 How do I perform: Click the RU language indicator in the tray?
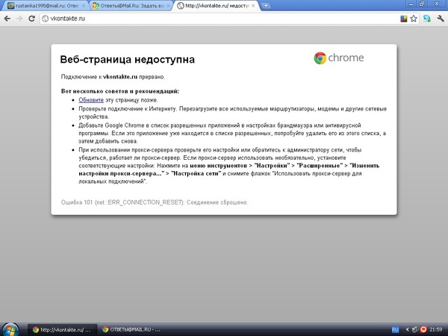point(395,330)
